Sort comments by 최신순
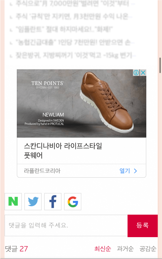Screen dimensions: 162x259 click(103, 249)
